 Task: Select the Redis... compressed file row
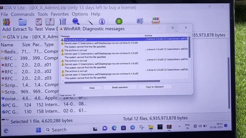point(30,51)
